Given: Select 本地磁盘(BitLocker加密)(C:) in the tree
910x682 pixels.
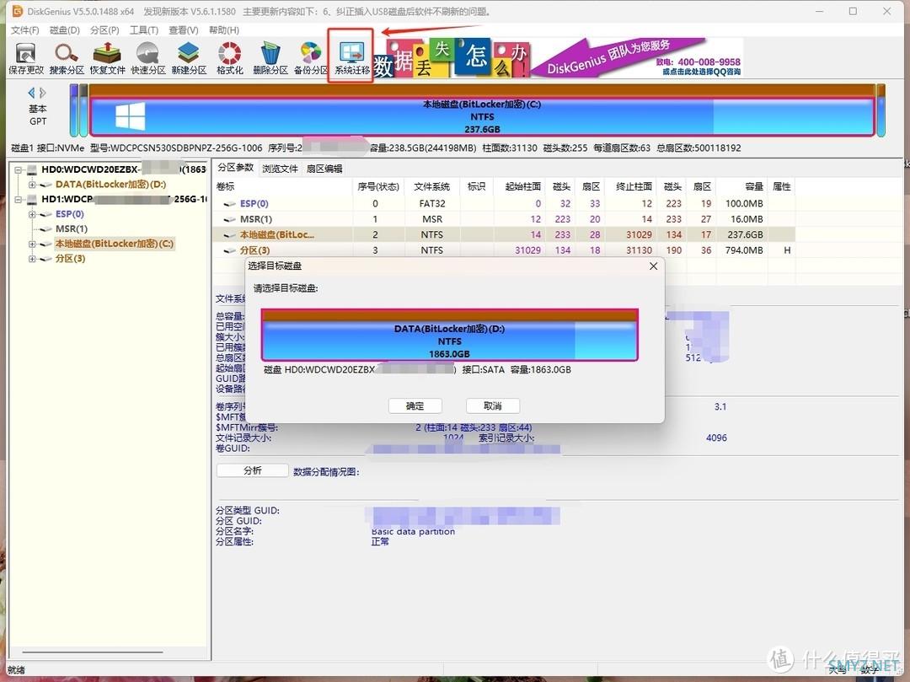Looking at the screenshot, I should 115,244.
